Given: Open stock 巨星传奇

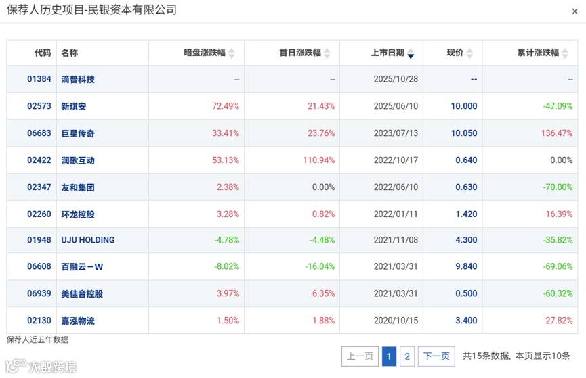Looking at the screenshot, I should pyautogui.click(x=78, y=133).
